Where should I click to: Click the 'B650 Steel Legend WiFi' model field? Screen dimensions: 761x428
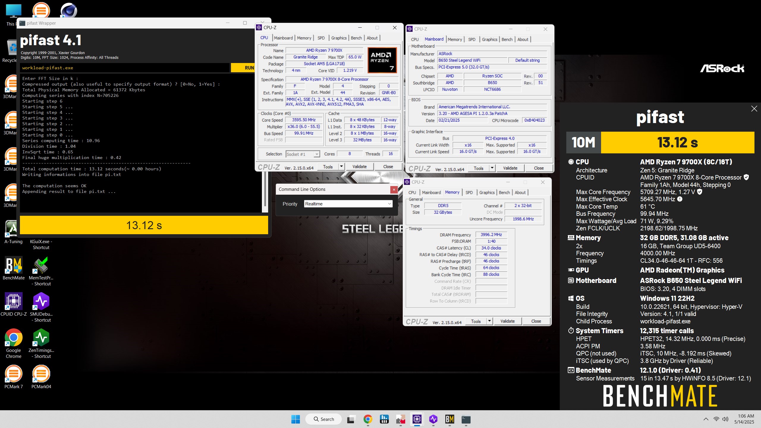click(x=472, y=60)
